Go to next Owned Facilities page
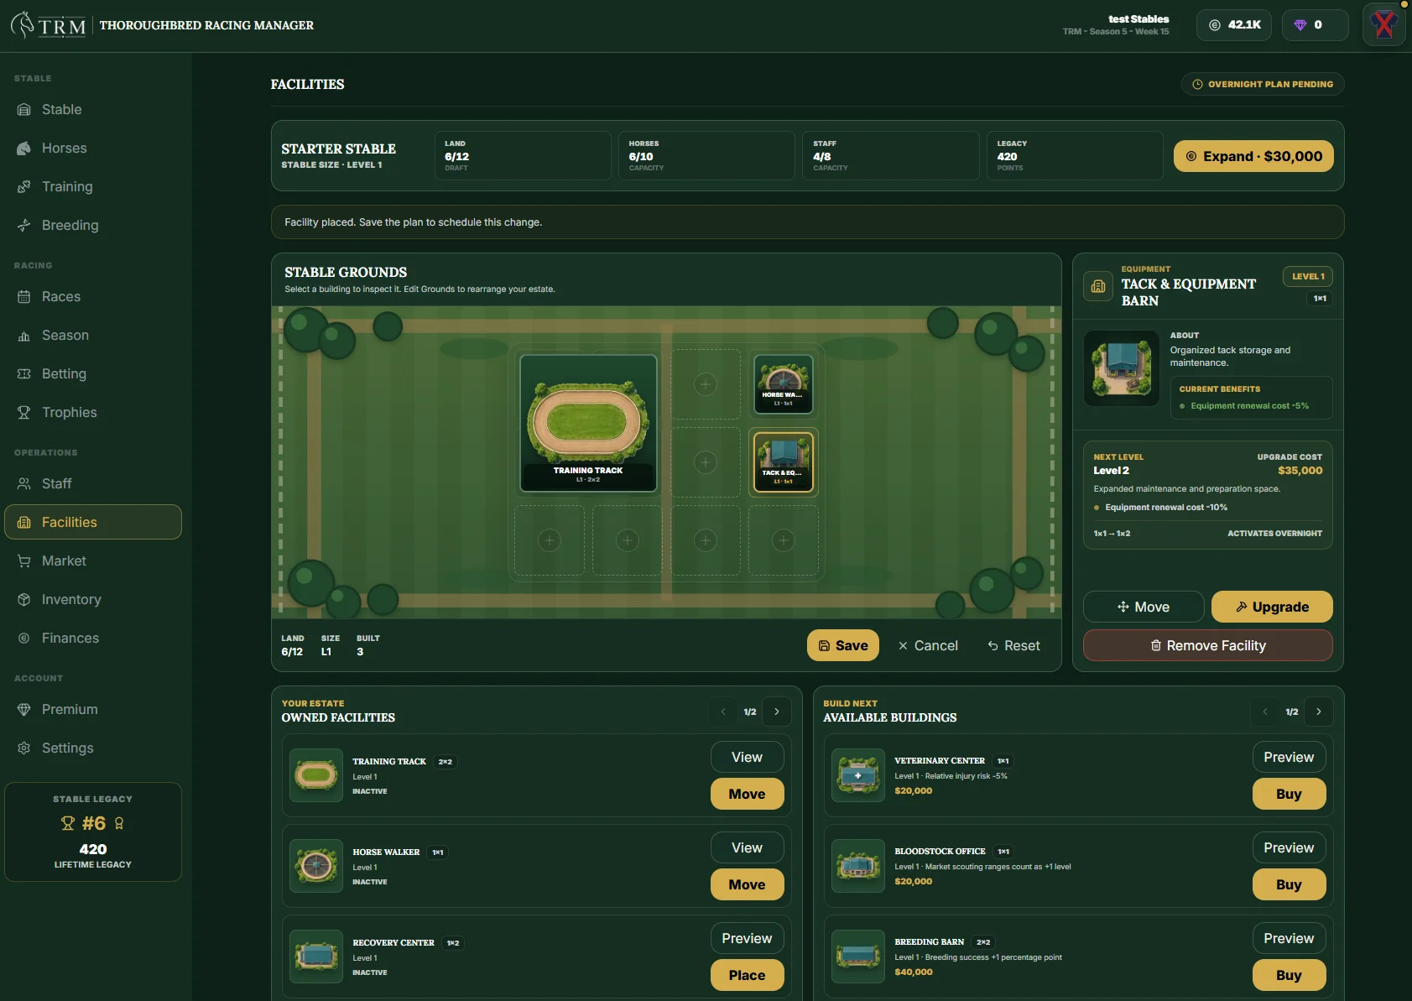 pyautogui.click(x=777, y=712)
